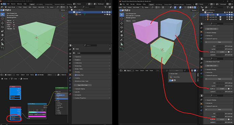Switch to UV Editing tab in left window
The height and width of the screenshot is (125, 234).
[x=40, y=4]
